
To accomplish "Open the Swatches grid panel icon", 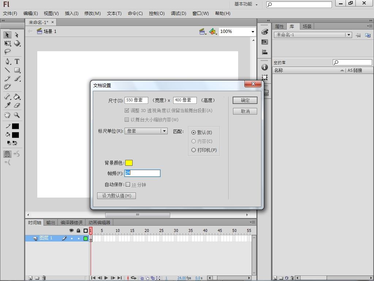I will point(264,42).
